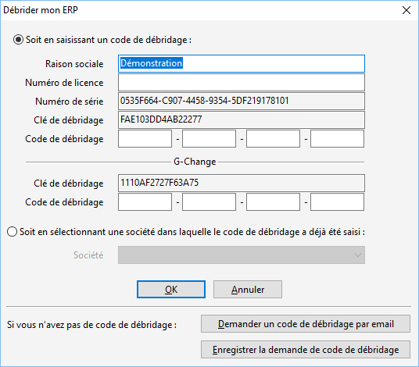Click the first G-Change Code de débridage box
The image size is (419, 367).
pyautogui.click(x=145, y=202)
